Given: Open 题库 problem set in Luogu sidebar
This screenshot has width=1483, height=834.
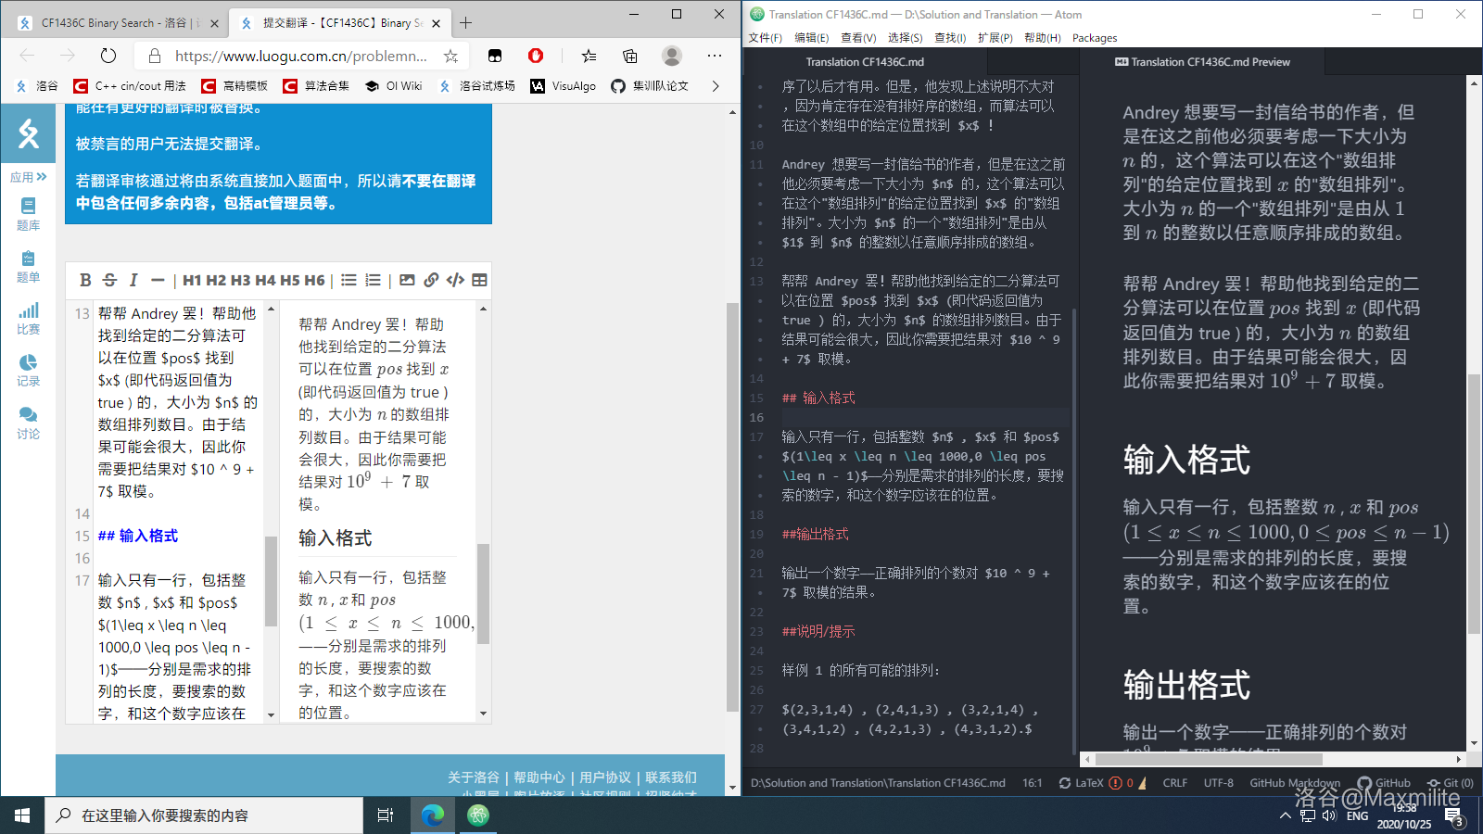Looking at the screenshot, I should (x=28, y=214).
